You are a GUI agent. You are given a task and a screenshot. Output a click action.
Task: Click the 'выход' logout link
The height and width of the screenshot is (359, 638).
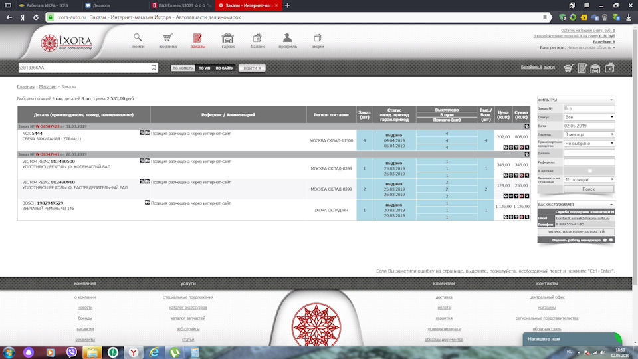click(x=549, y=66)
